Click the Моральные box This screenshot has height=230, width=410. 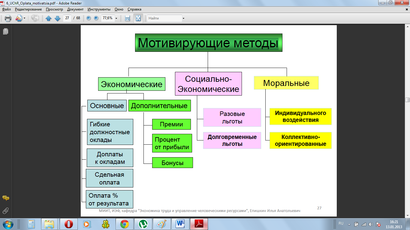pyautogui.click(x=286, y=83)
